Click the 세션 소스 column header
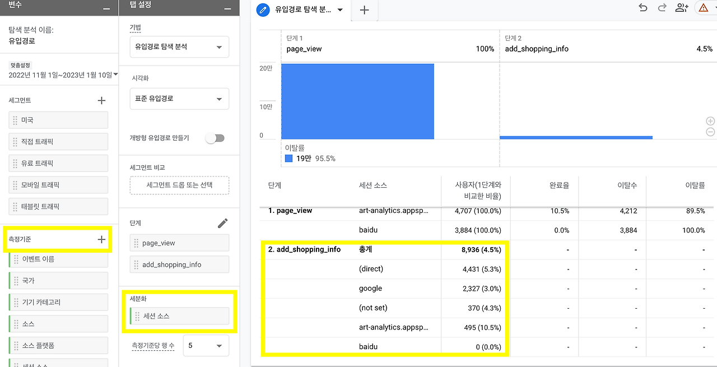Image resolution: width=717 pixels, height=367 pixels. pos(373,185)
